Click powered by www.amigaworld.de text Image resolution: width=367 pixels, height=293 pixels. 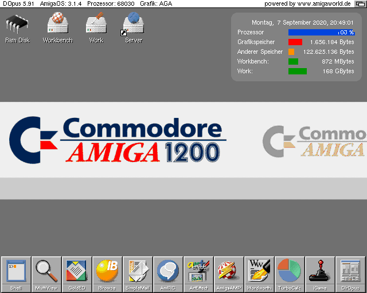coord(307,3)
